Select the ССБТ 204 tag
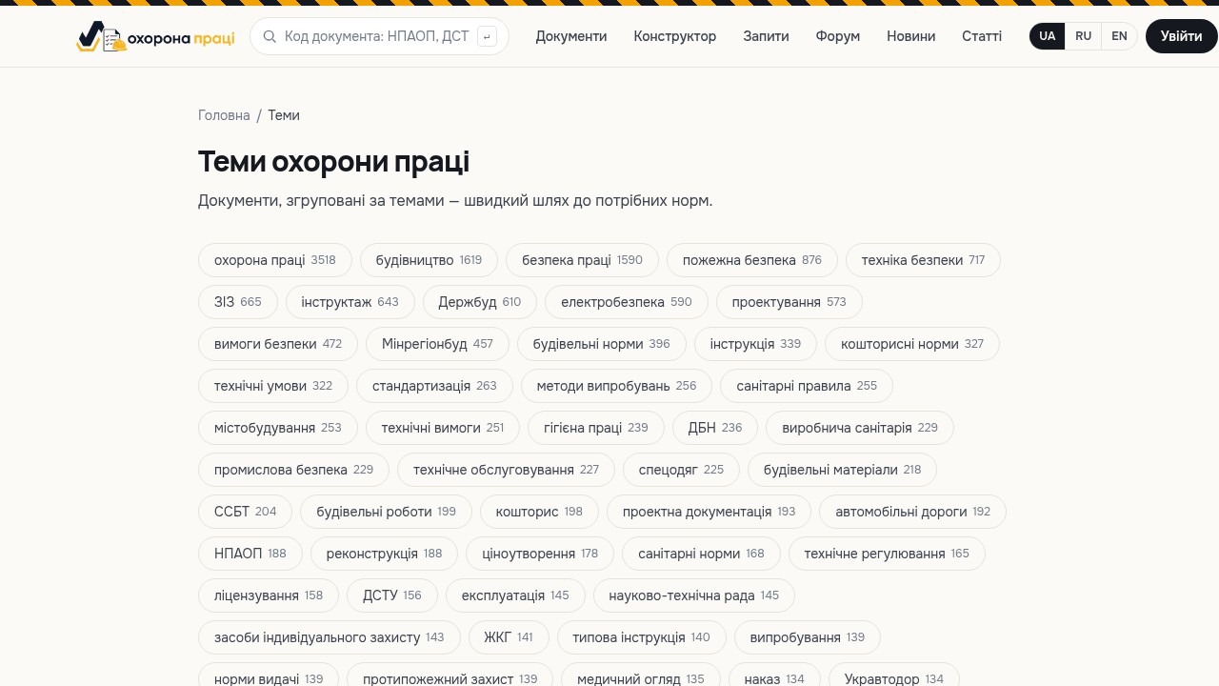 pos(246,512)
